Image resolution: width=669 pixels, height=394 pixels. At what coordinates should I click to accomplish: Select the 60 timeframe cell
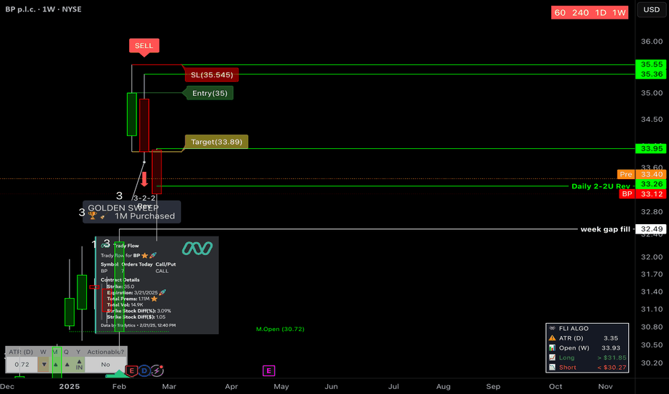560,13
